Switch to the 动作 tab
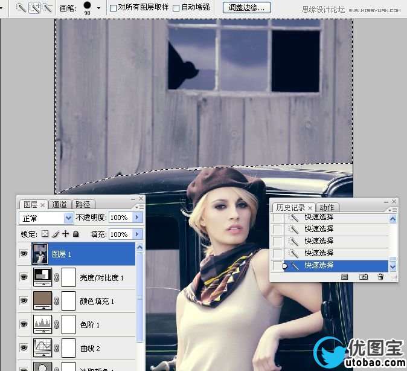407x371 pixels. [x=327, y=208]
